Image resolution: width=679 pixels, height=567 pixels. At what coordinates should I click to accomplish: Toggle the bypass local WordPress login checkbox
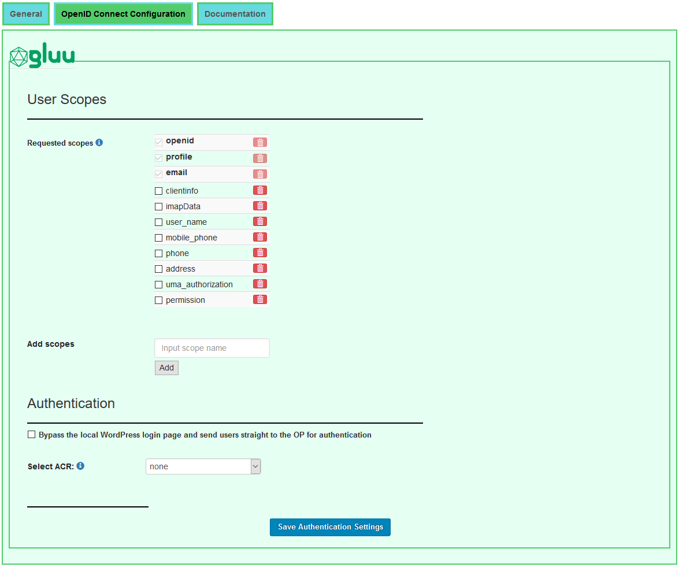tap(32, 435)
